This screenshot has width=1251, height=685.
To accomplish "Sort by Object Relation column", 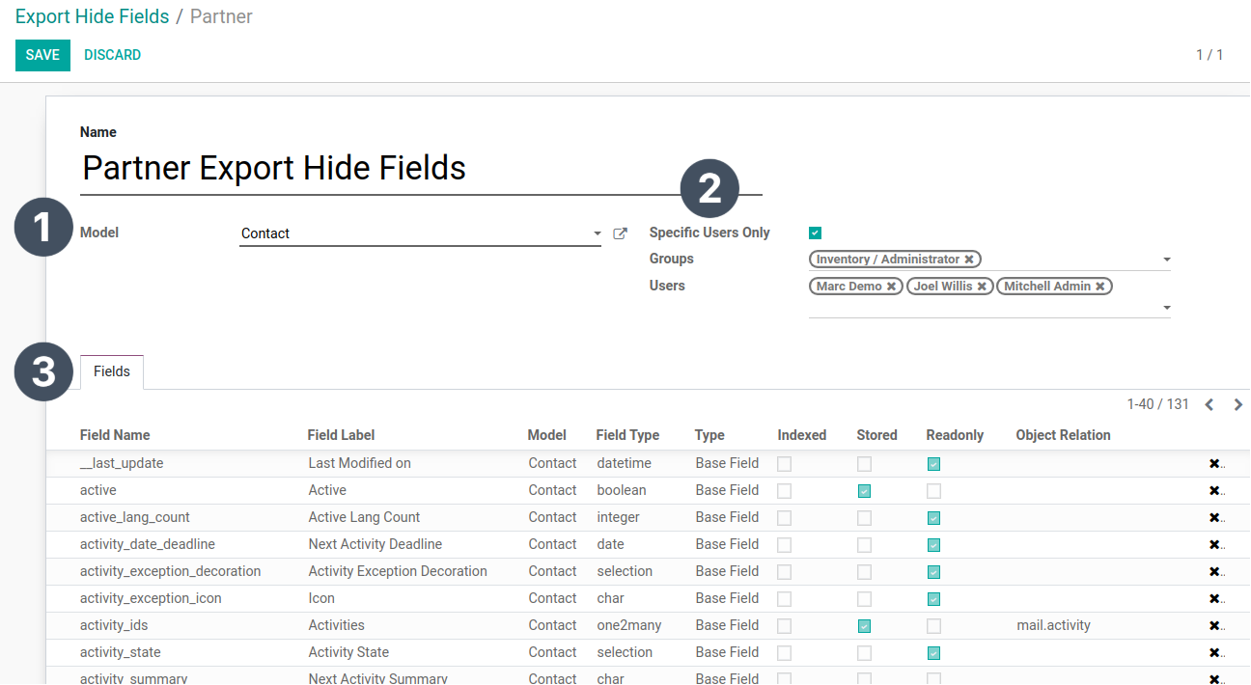I will 1063,435.
